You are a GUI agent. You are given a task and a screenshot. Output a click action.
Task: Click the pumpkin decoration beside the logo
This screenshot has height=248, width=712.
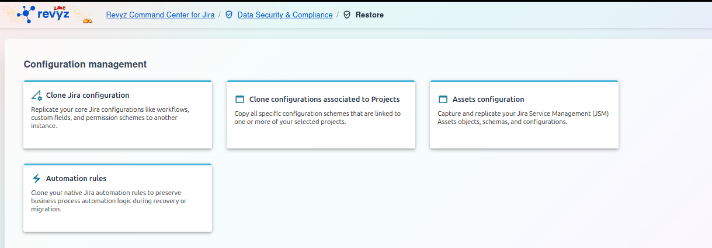[x=88, y=21]
